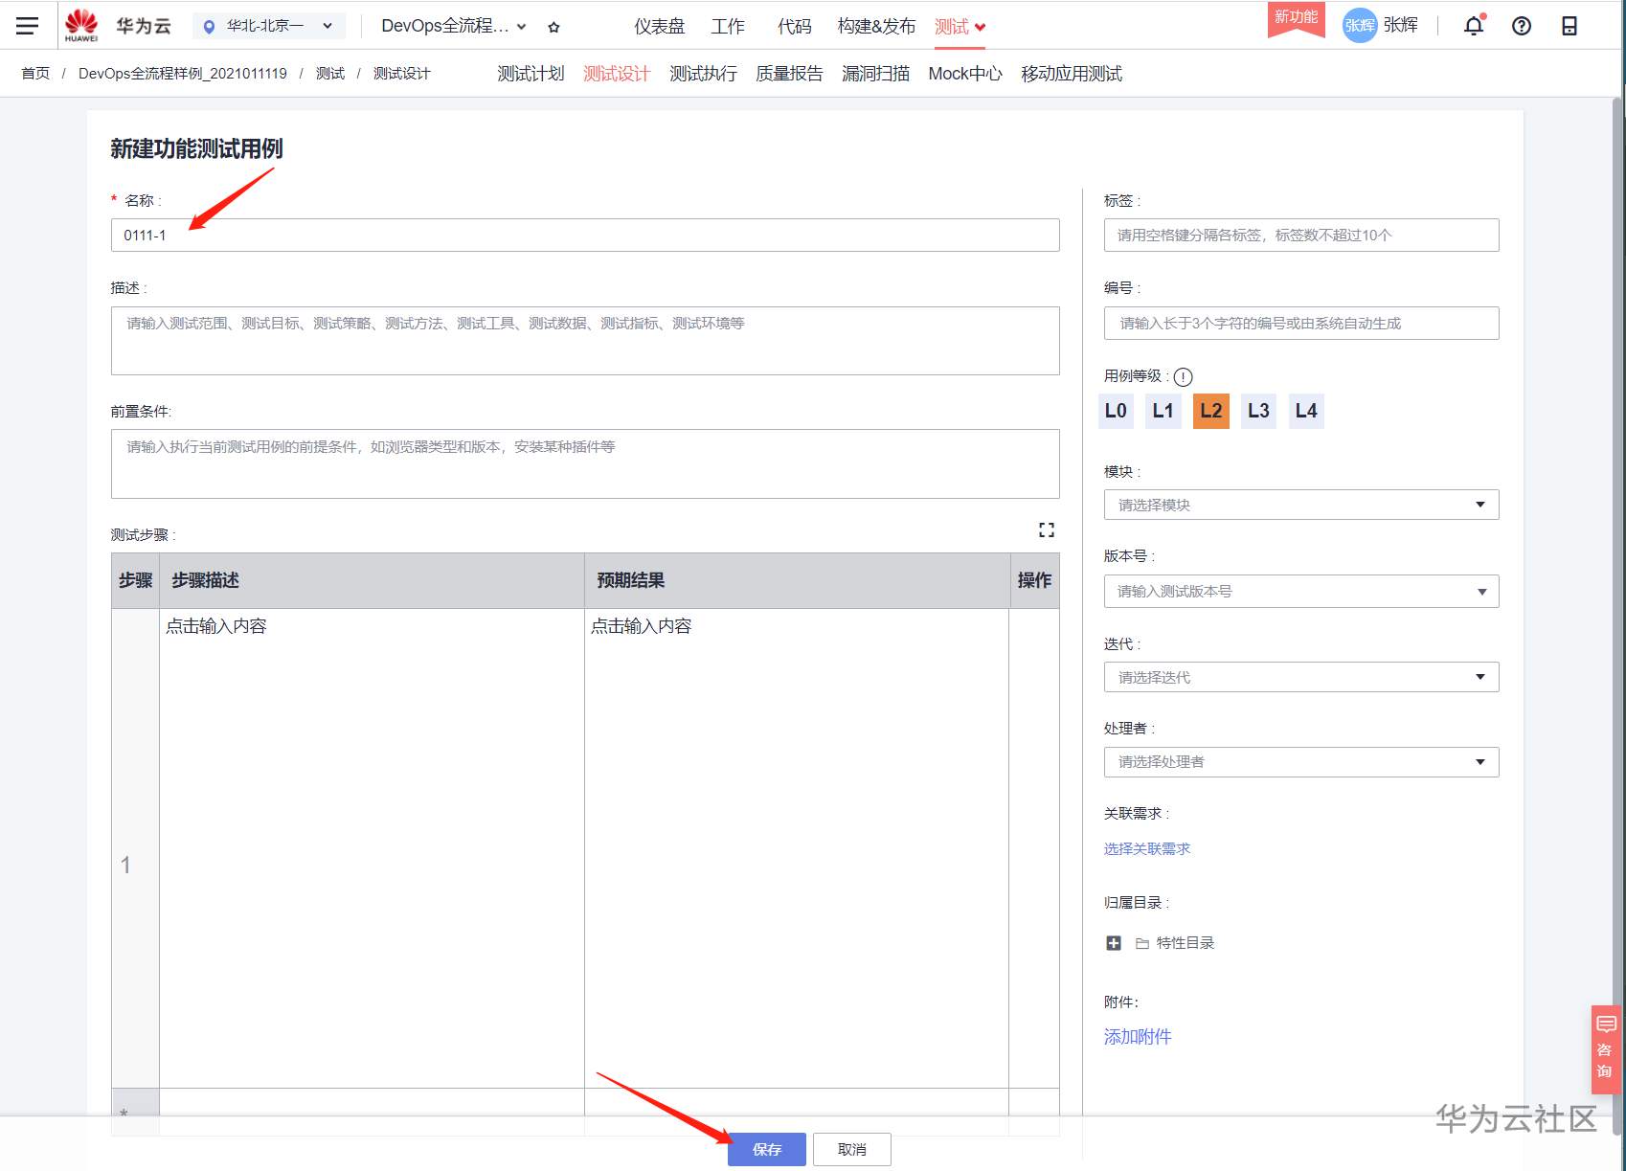Expand the 特性目录 folder tree node
1626x1171 pixels.
click(x=1114, y=943)
